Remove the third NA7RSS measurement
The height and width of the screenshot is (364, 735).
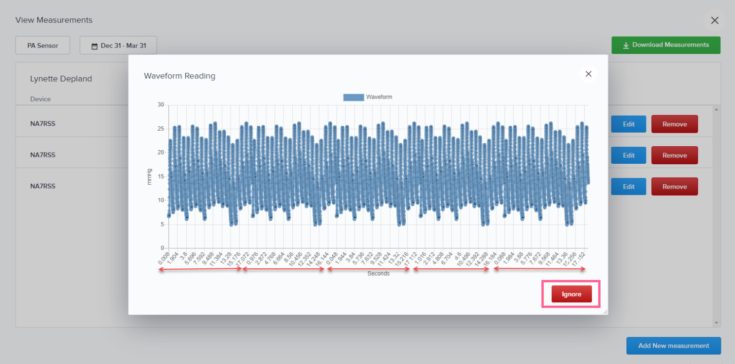674,186
